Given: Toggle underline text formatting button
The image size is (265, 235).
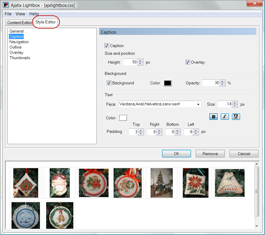Looking at the screenshot, I should (x=236, y=117).
